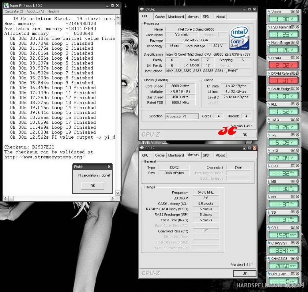Open settings icon on North Bridge voltage widget
Image resolution: width=308 pixels, height=292 pixels.
(293, 42)
